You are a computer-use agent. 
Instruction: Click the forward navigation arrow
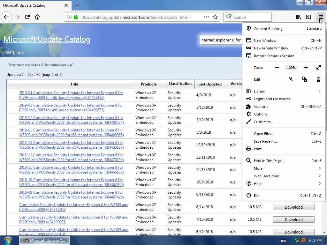coord(17,17)
